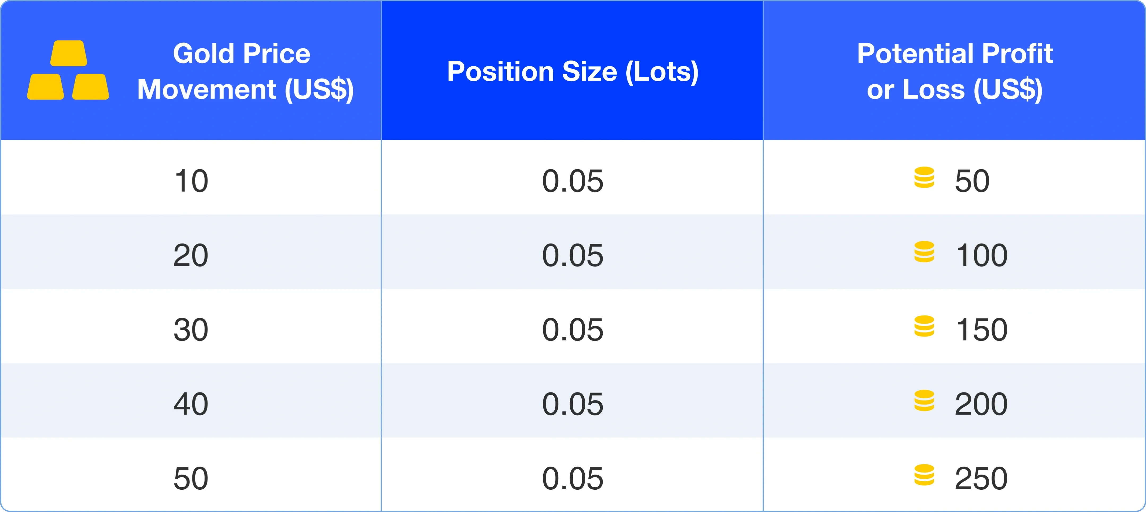Viewport: 1146px width, 512px height.
Task: Click the gold bars icon in header
Action: point(68,70)
